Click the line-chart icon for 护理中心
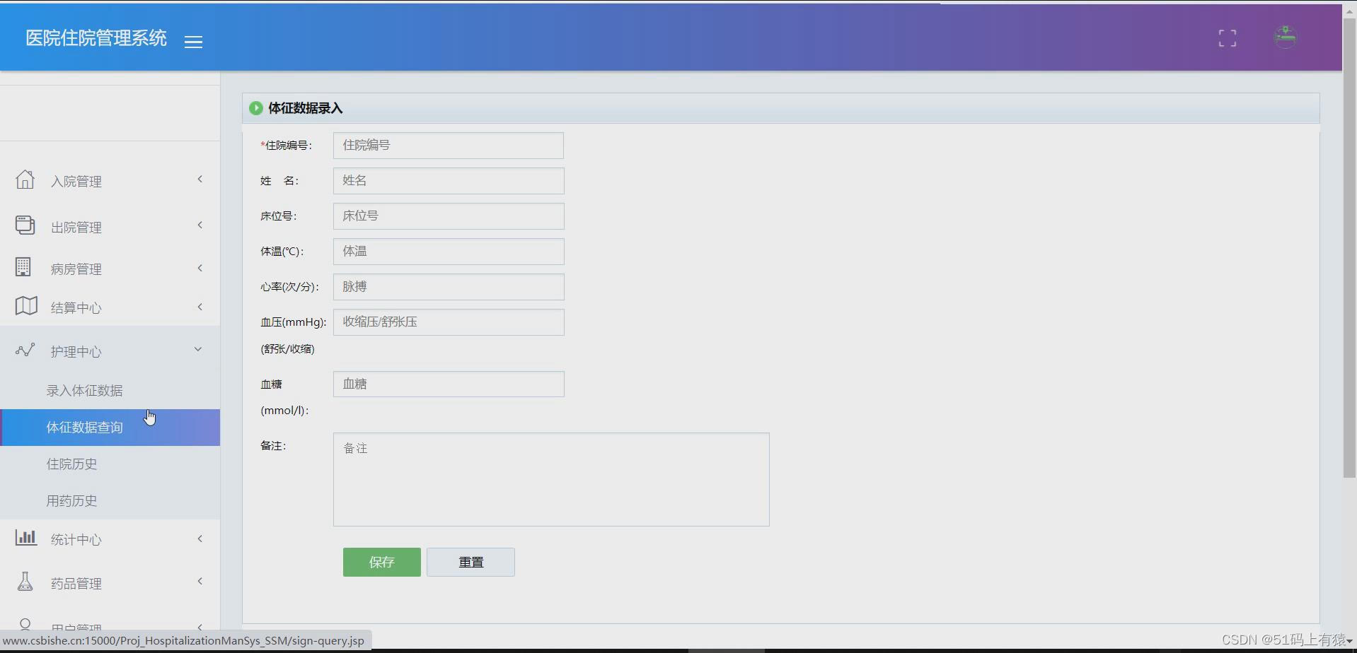The height and width of the screenshot is (653, 1357). [25, 350]
